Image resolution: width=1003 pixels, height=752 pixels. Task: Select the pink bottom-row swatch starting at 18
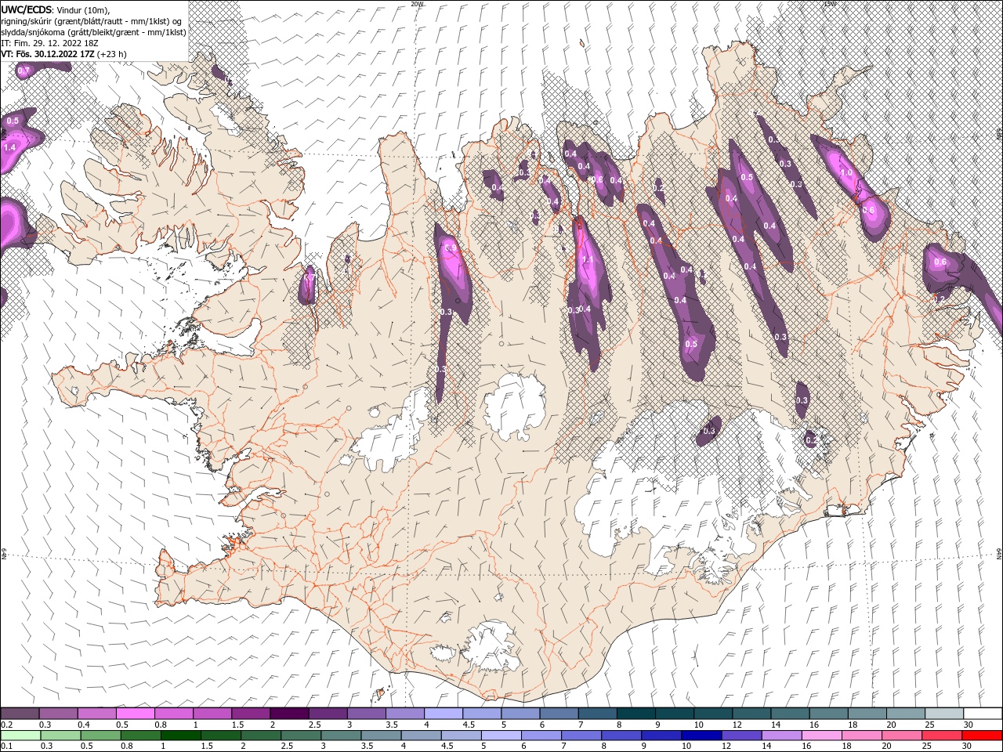pyautogui.click(x=860, y=735)
